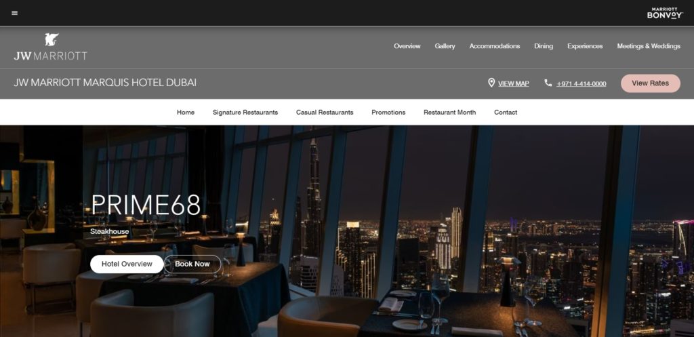Select the Promotions tab

388,113
